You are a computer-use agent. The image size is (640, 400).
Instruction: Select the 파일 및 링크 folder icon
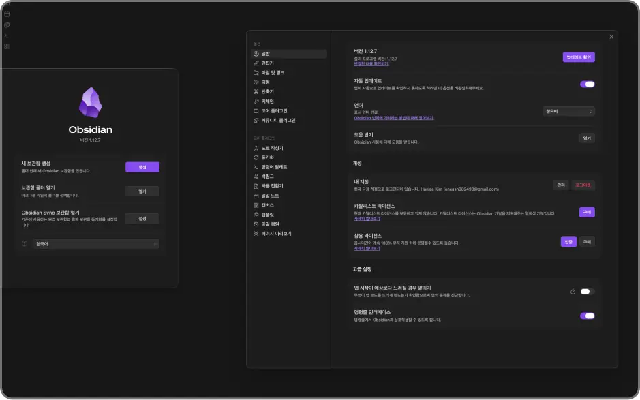(x=256, y=73)
